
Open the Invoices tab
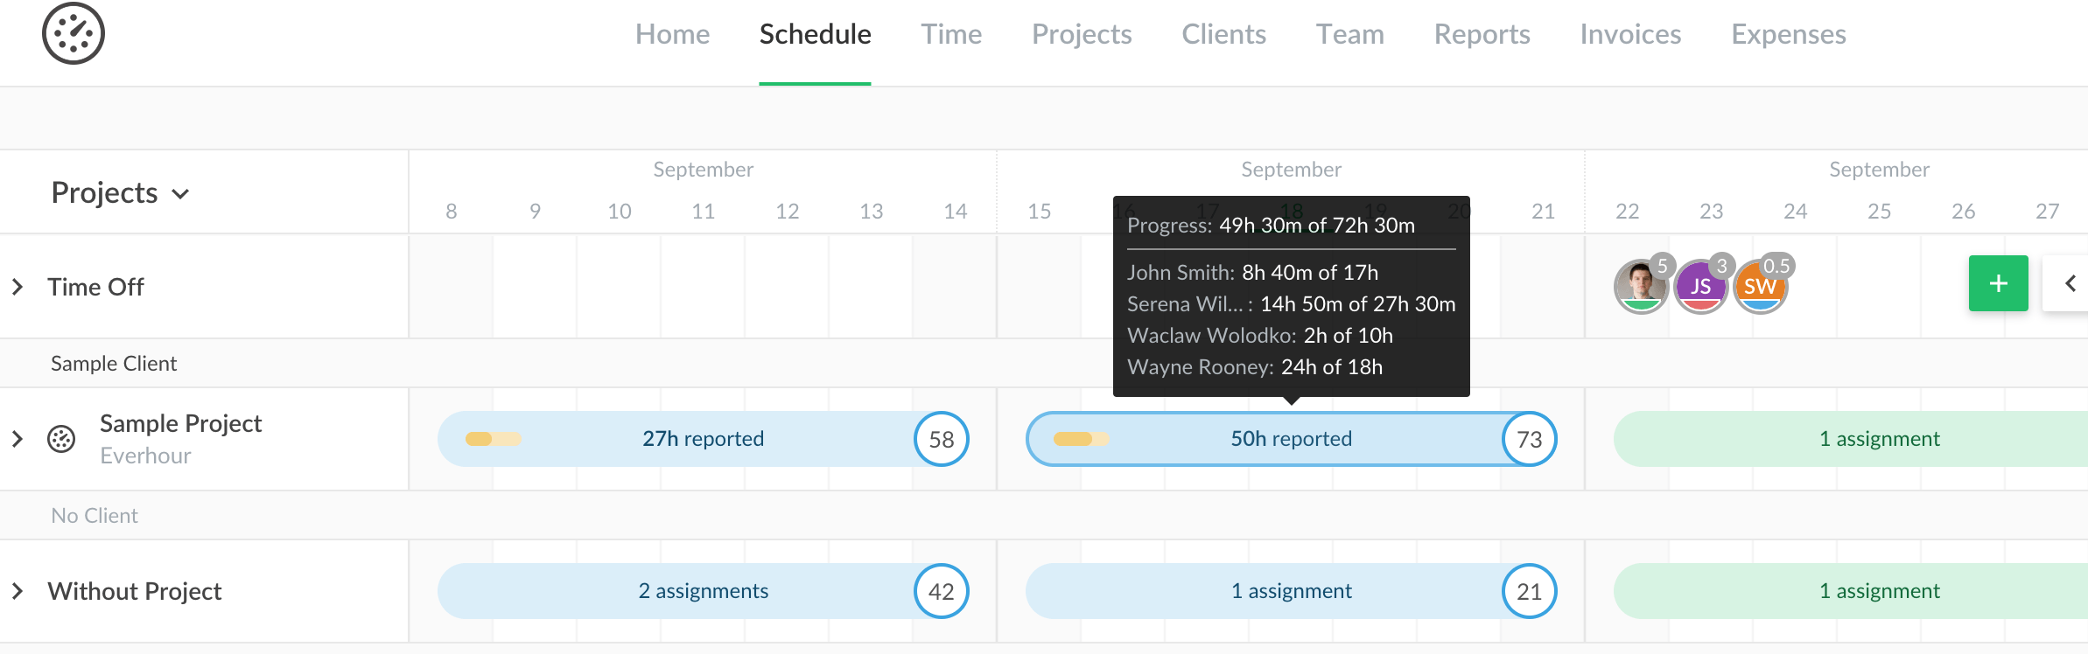click(1630, 34)
